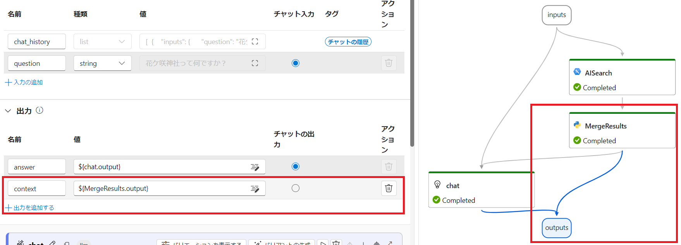
Task: Edit the context output name field
Action: pos(37,188)
